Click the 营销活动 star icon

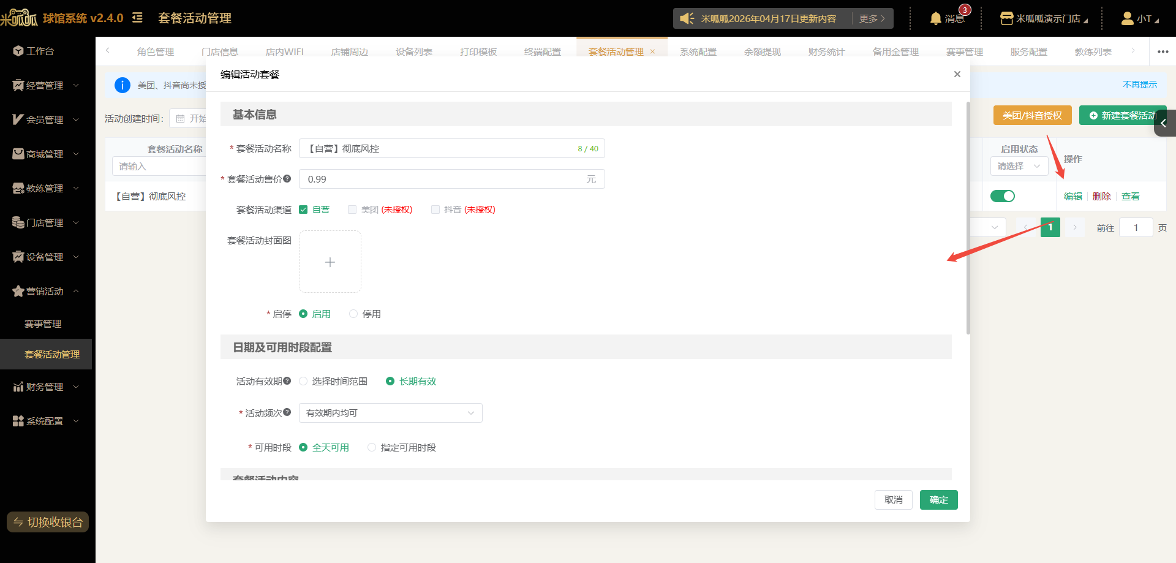(x=18, y=291)
